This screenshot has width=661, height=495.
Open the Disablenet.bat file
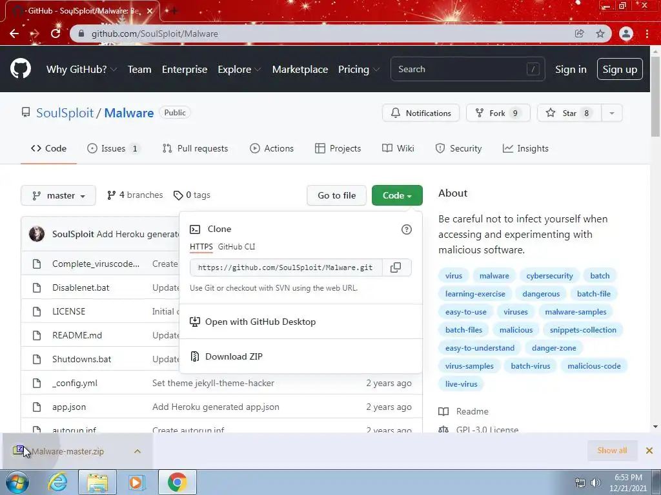(81, 288)
